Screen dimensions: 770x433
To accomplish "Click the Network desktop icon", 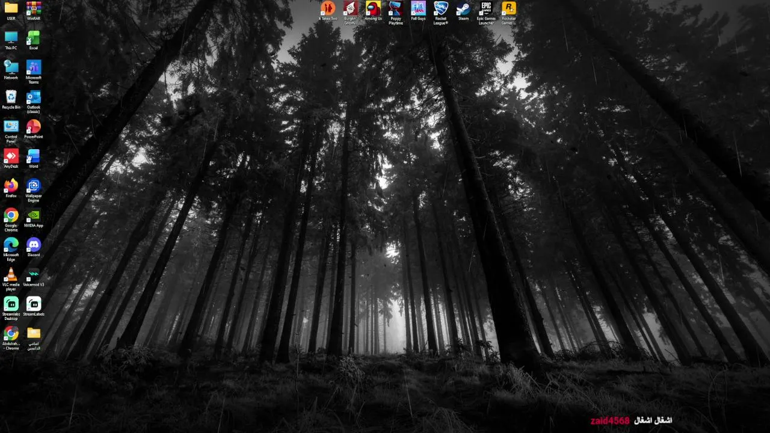I will pos(11,70).
